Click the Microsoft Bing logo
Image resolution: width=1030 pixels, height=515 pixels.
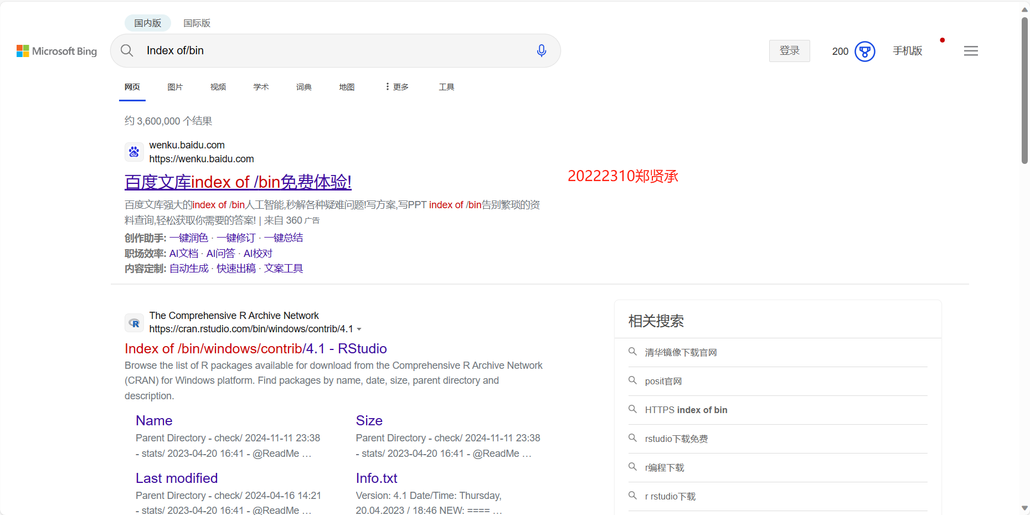pyautogui.click(x=56, y=51)
